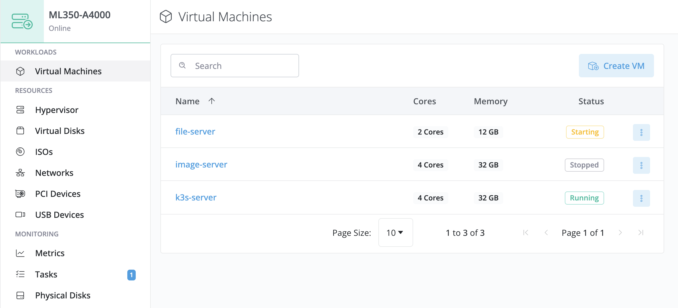Open actions menu for k3s-server
Screen dimensions: 678x308
coord(641,198)
